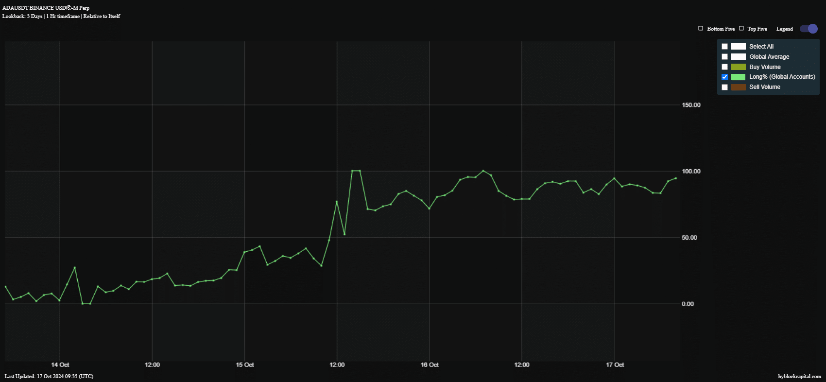Click the white Global Average color swatch

[x=738, y=57]
